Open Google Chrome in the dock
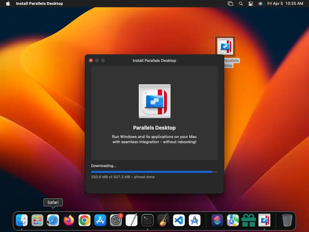The width and height of the screenshot is (309, 232). (84, 220)
